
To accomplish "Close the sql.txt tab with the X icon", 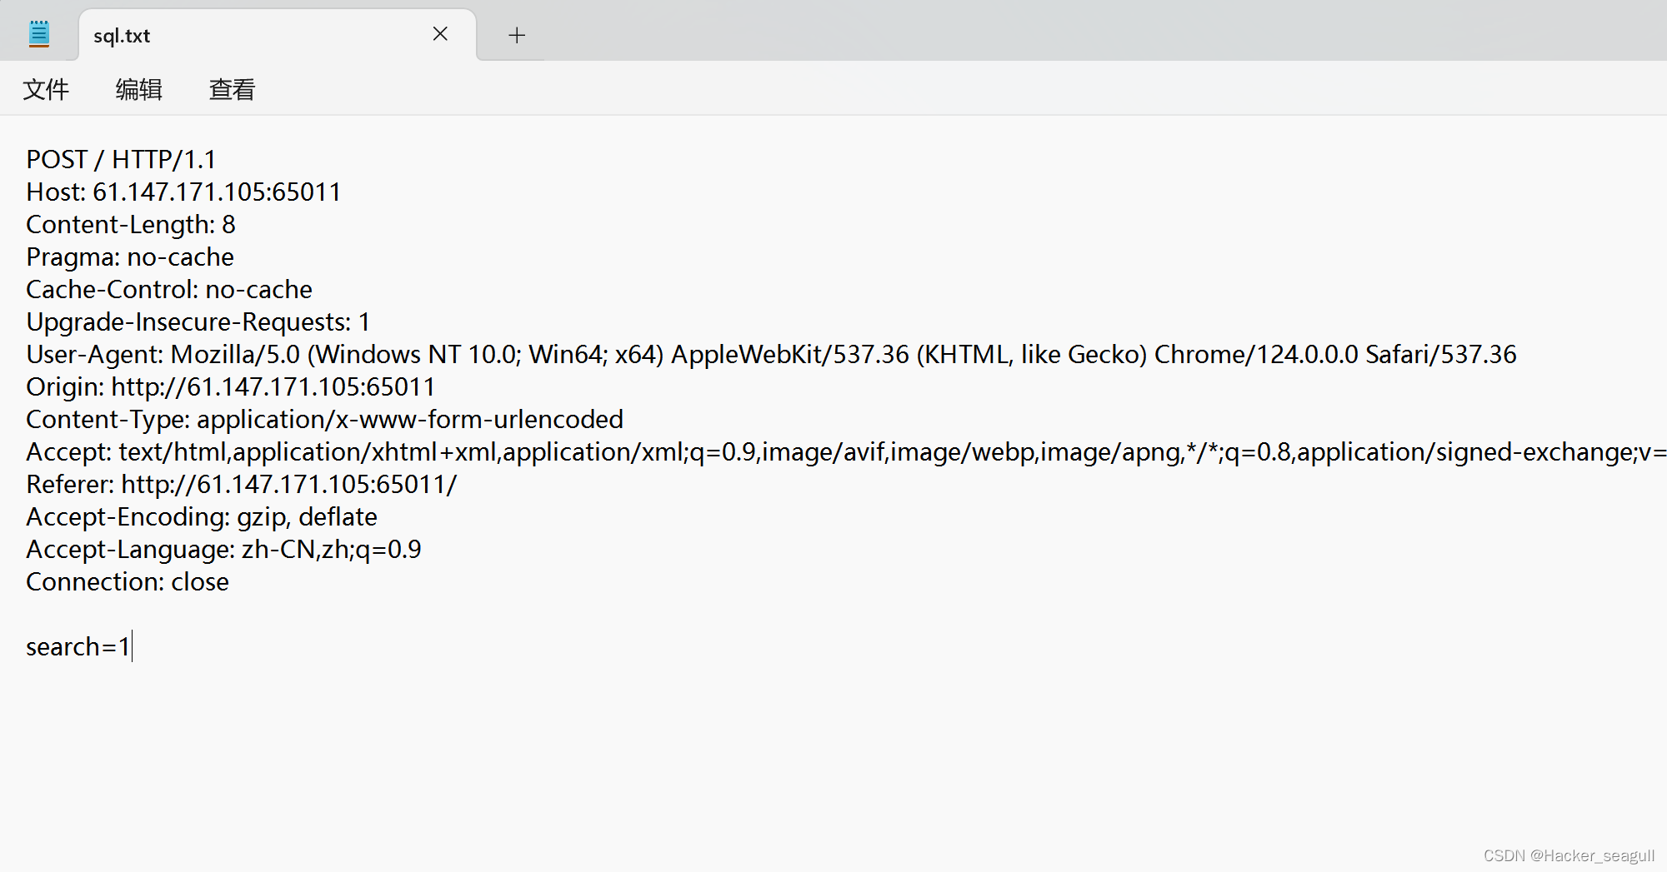I will [440, 33].
